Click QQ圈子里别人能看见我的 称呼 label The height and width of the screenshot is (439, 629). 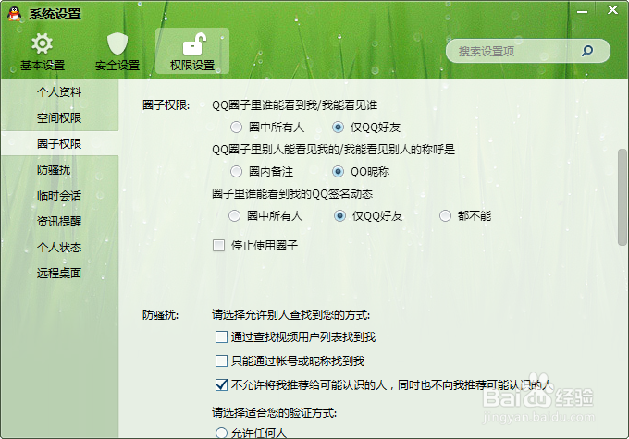(333, 150)
